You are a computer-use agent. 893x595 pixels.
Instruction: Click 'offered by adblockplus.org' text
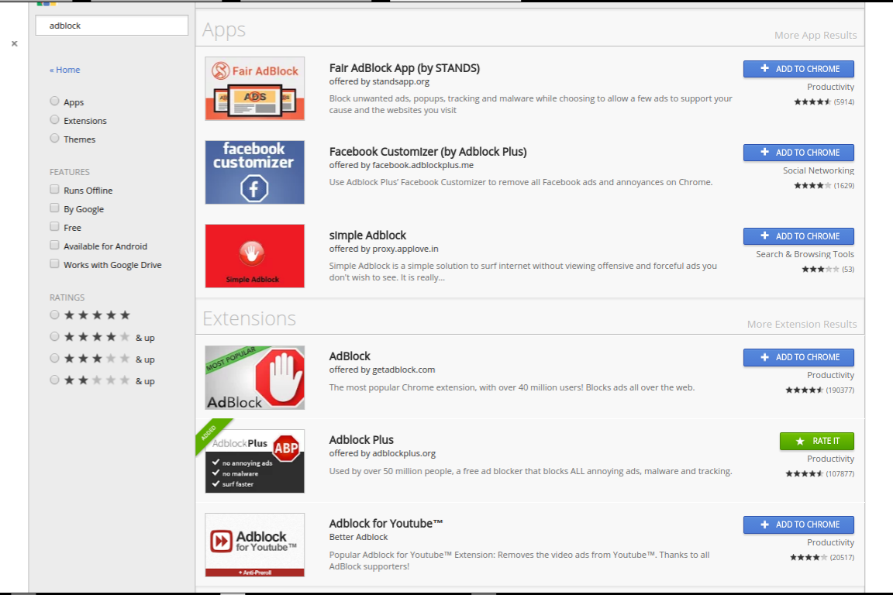(382, 453)
